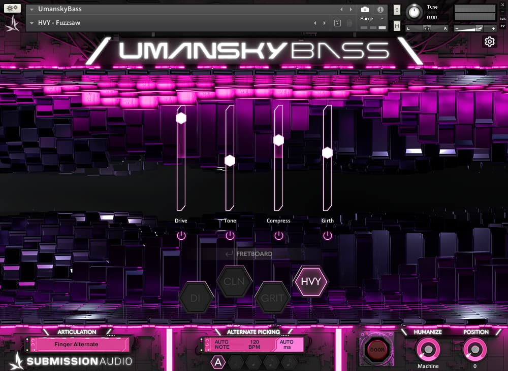508x371 pixels.
Task: Select the GRIT amp channel icon
Action: click(x=273, y=299)
